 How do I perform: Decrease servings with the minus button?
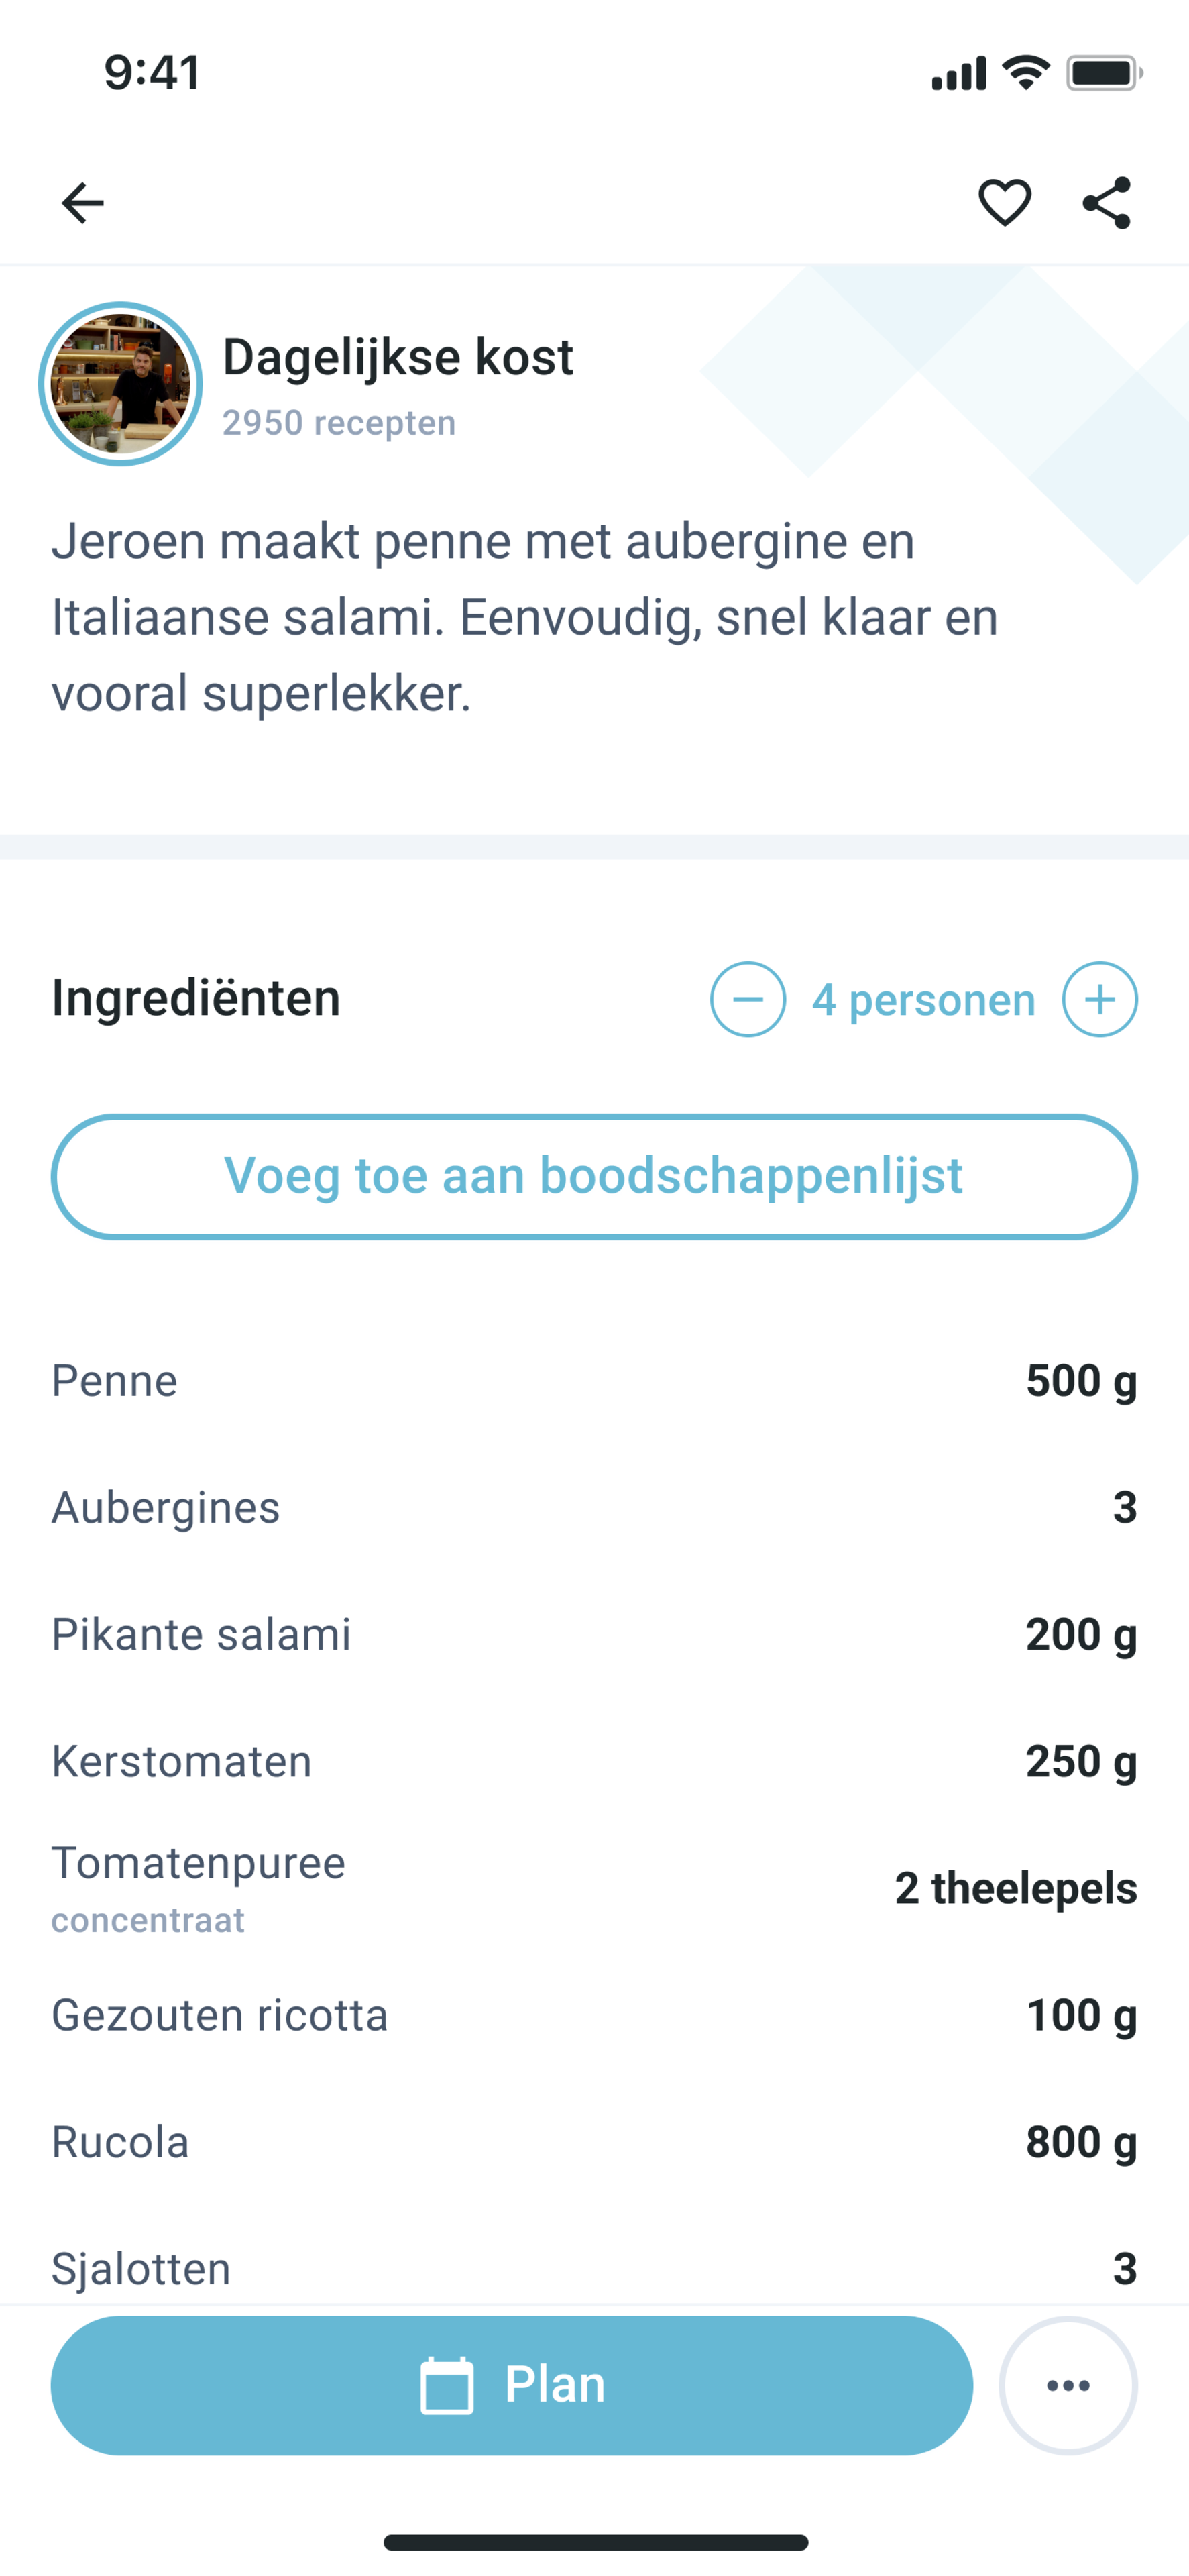coord(748,999)
